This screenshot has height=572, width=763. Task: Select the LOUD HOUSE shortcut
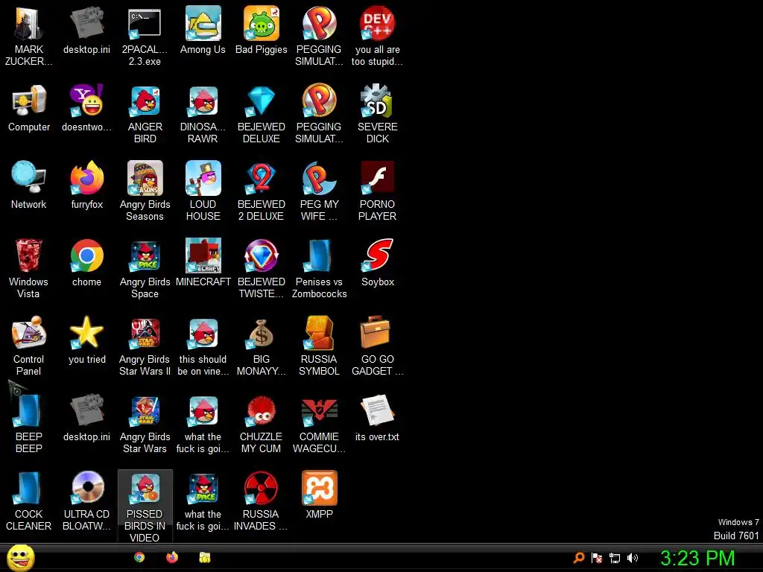pyautogui.click(x=203, y=191)
